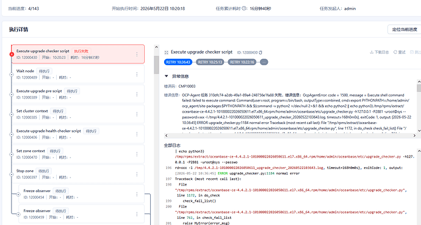The height and width of the screenshot is (225, 421).
Task: Select the failed Execute upgrade checker script task
Action: (x=78, y=54)
